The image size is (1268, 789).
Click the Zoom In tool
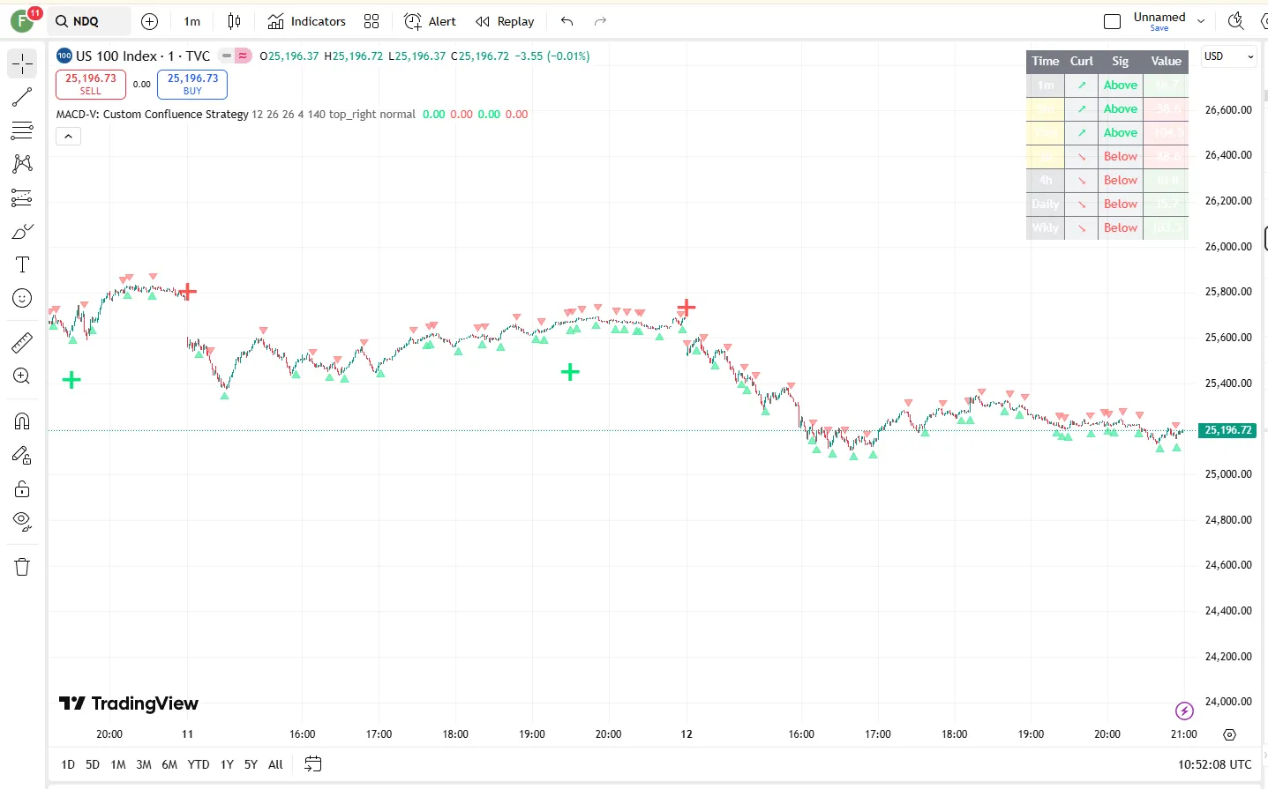click(22, 376)
